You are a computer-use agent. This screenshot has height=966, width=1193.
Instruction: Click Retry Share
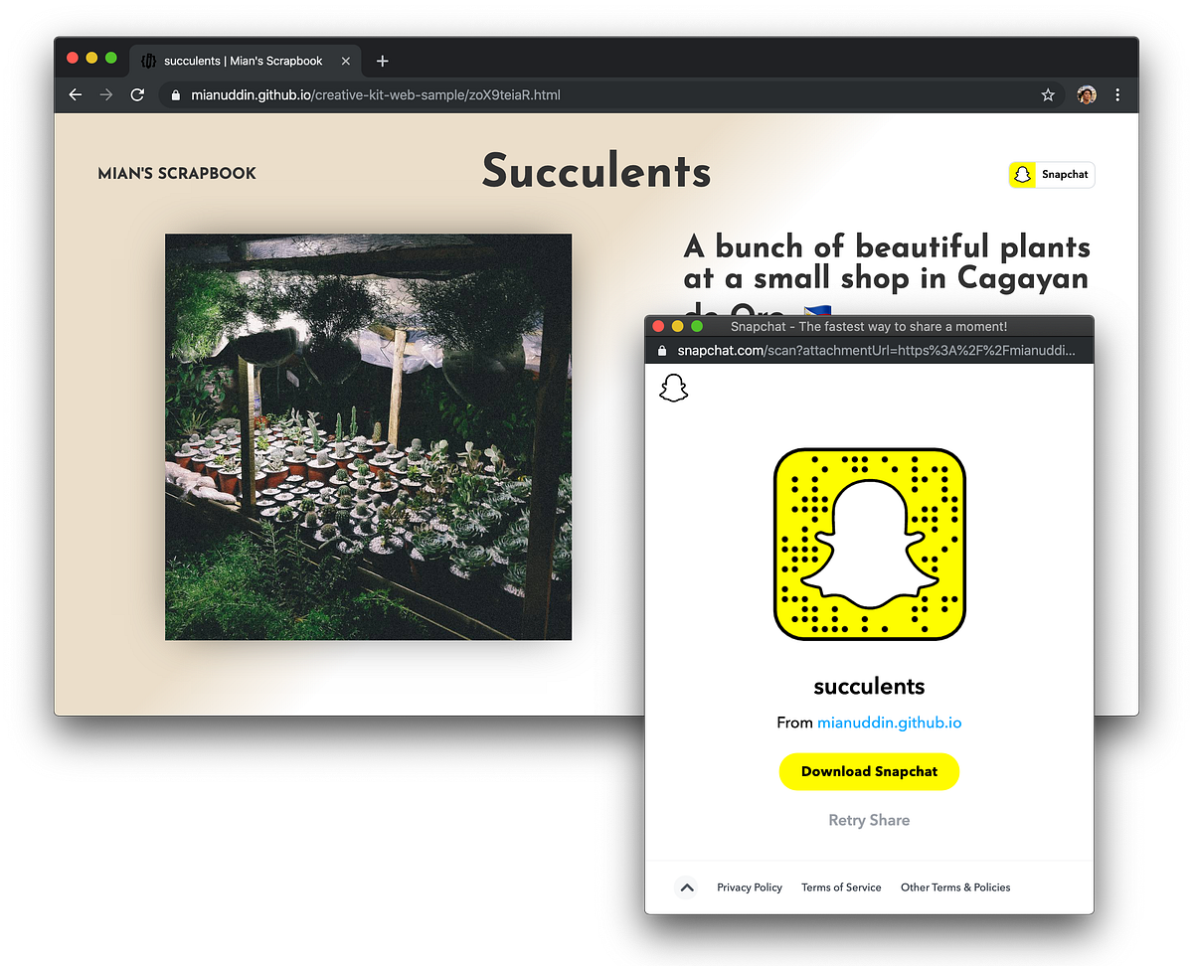pyautogui.click(x=869, y=820)
